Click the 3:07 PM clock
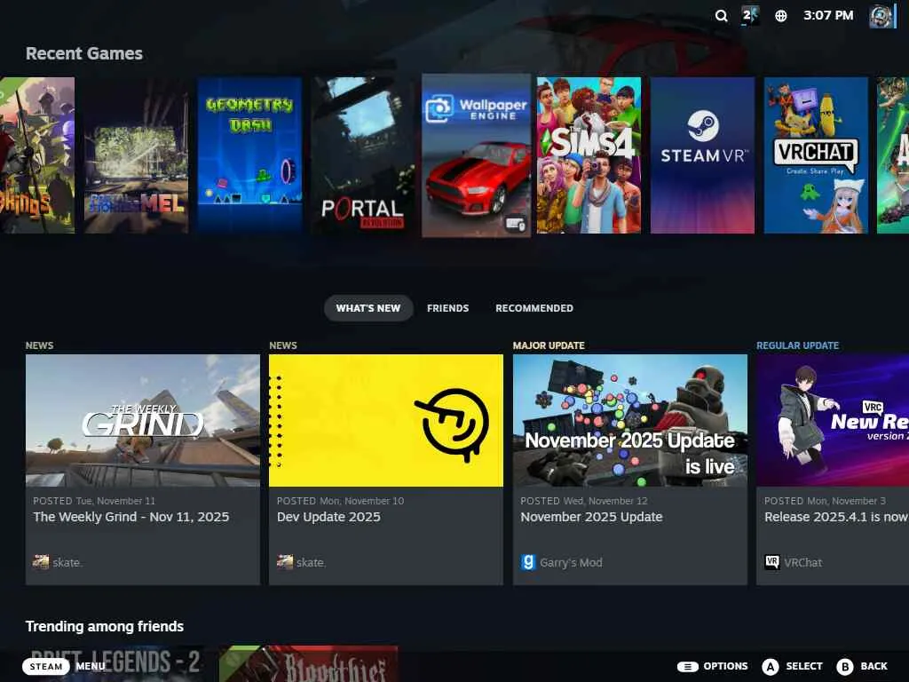 [x=828, y=16]
